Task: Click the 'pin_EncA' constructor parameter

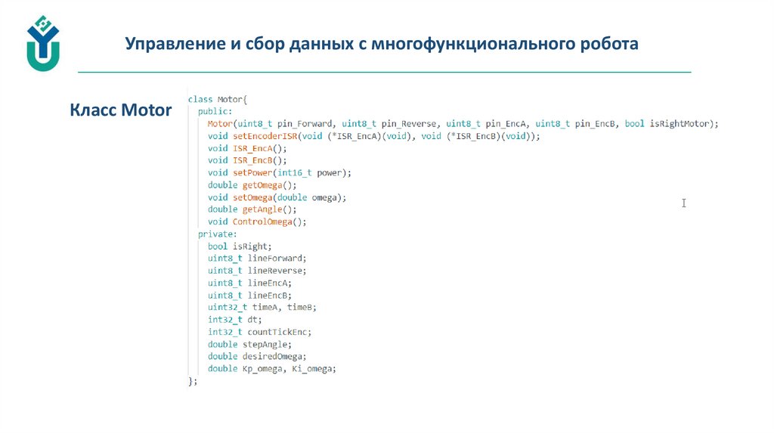Action: 506,124
